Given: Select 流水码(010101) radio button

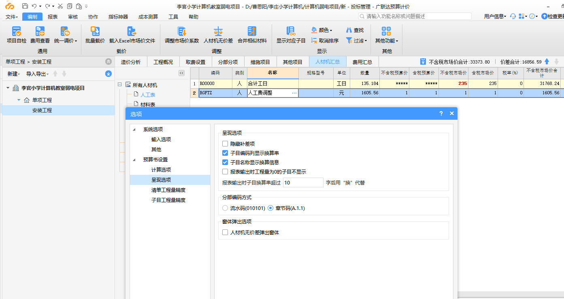Looking at the screenshot, I should point(225,208).
